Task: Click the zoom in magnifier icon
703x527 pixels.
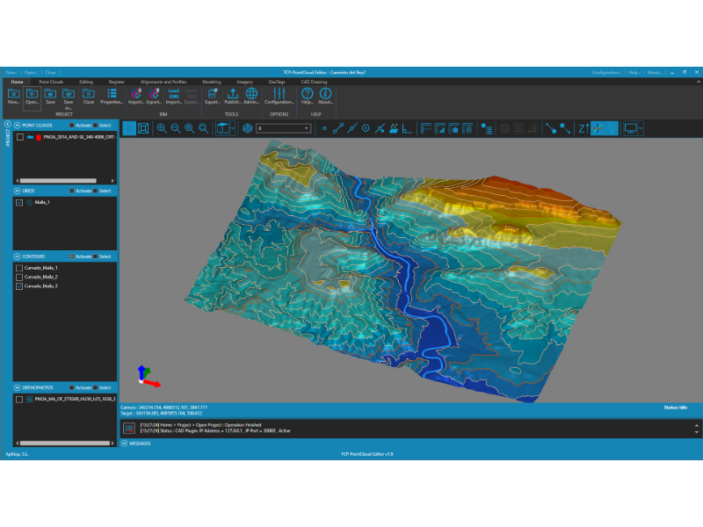Action: [162, 128]
